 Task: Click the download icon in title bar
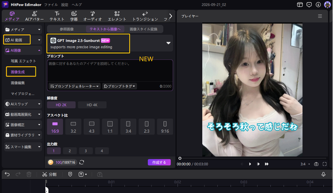point(318,5)
